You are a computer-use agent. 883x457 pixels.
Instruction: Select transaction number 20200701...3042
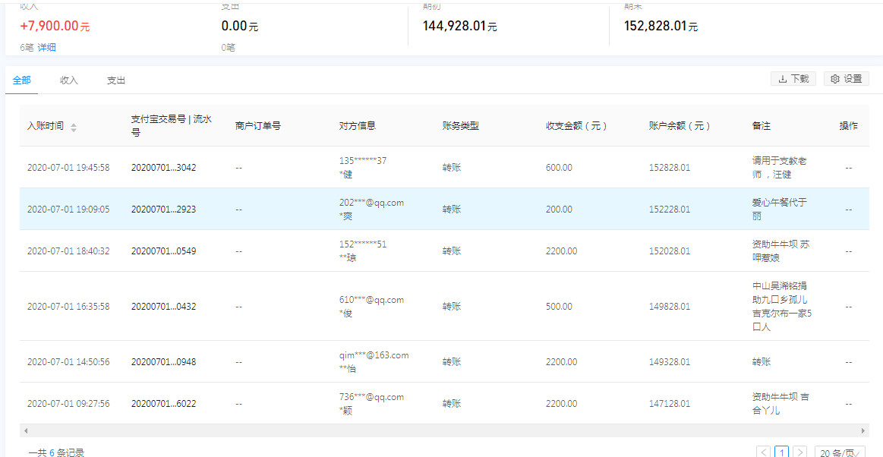pos(163,168)
